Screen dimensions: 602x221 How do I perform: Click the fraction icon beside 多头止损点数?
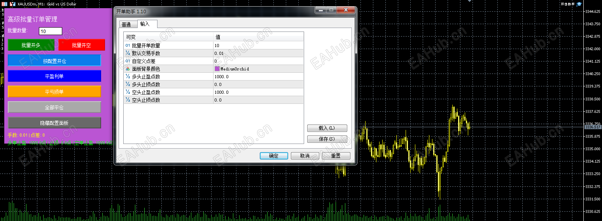coord(128,84)
